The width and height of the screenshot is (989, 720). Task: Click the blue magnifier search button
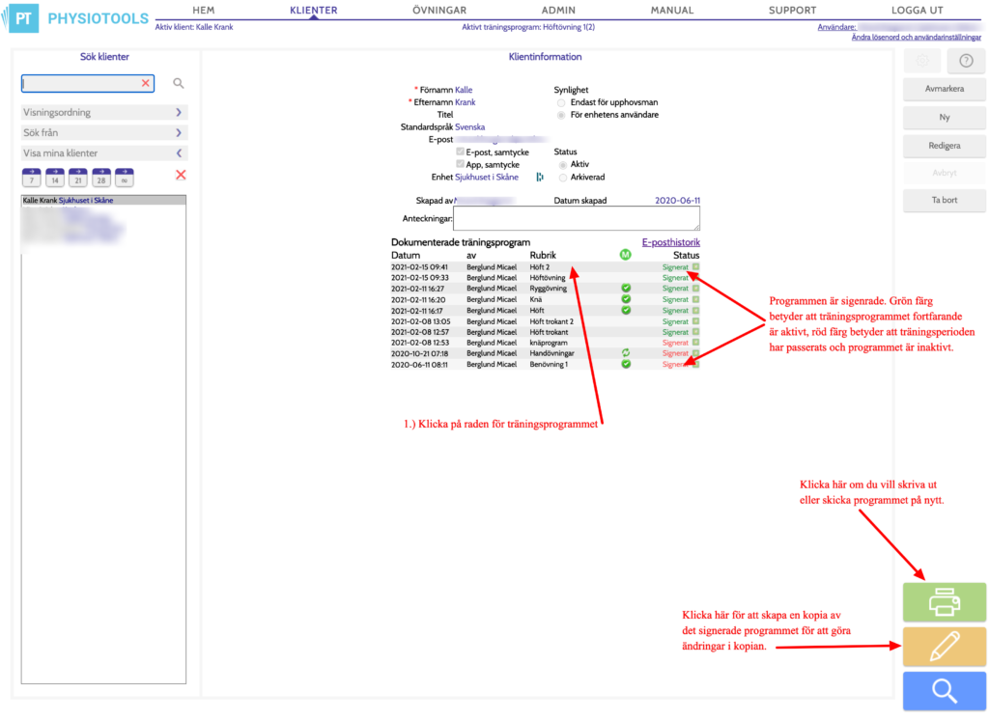click(945, 691)
